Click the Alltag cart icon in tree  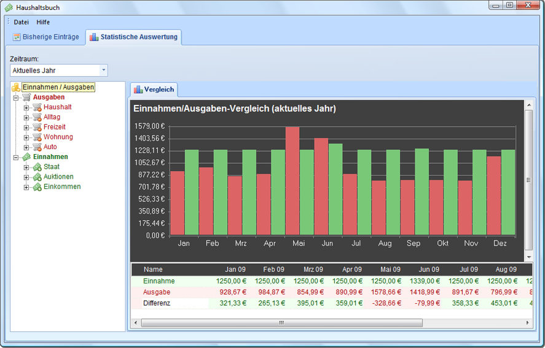tap(37, 117)
